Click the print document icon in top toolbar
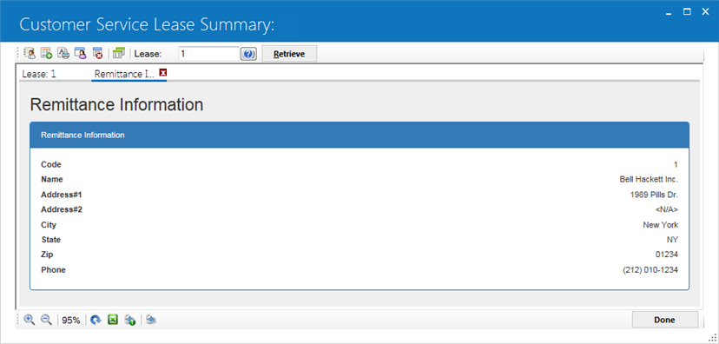 pos(63,53)
